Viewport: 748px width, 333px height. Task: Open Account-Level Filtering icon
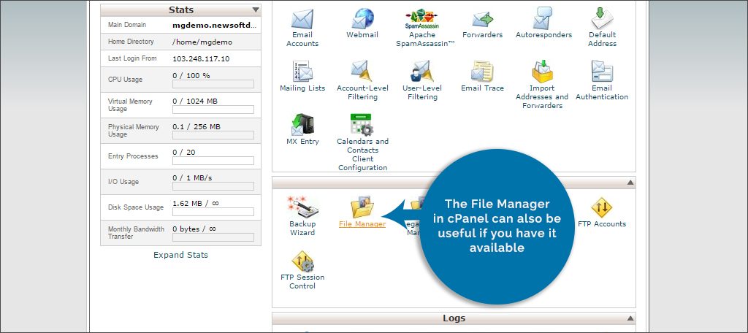coord(362,72)
